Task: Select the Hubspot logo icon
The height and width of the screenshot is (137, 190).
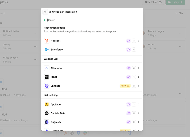Action: 47,41
